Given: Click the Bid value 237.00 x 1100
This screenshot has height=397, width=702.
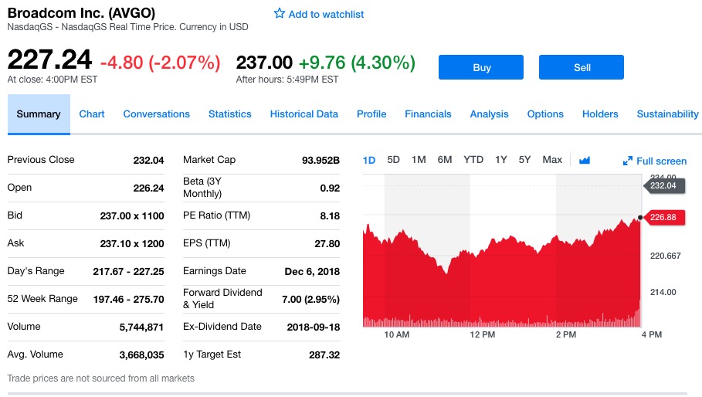Looking at the screenshot, I should (132, 215).
